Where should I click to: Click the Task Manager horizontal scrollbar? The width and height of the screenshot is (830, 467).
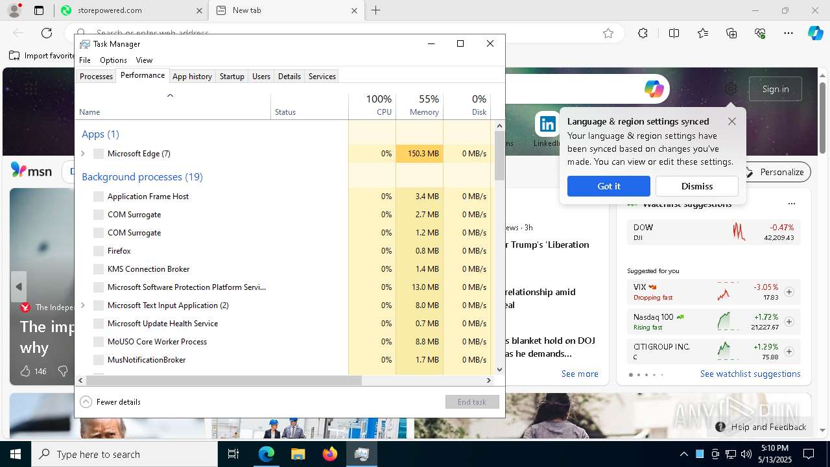click(223, 381)
